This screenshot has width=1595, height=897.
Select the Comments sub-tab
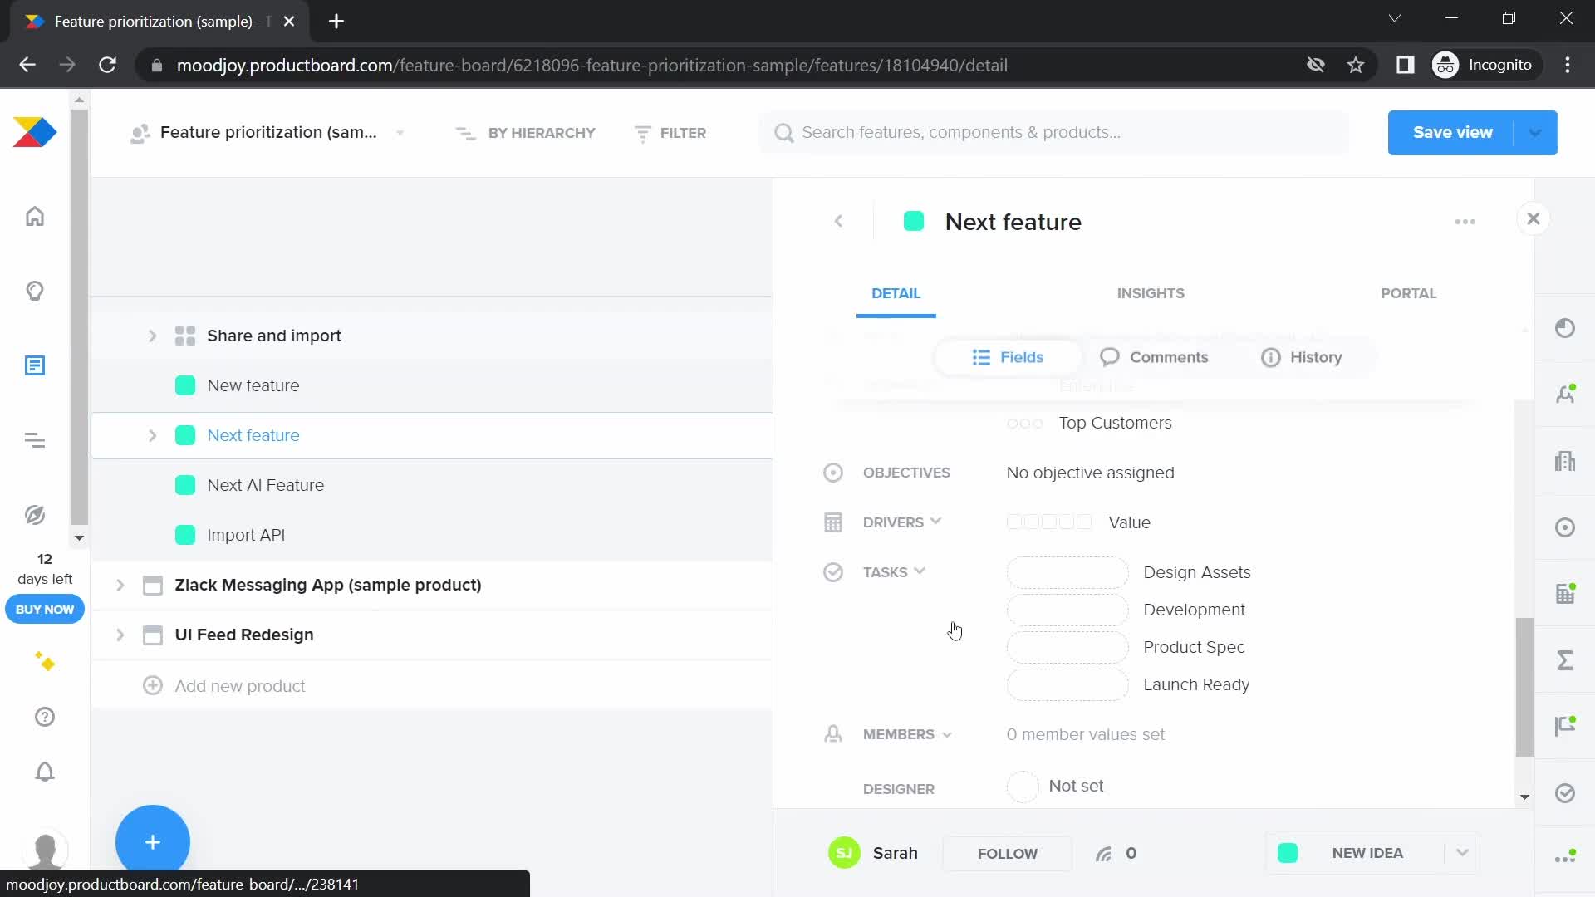[1154, 357]
